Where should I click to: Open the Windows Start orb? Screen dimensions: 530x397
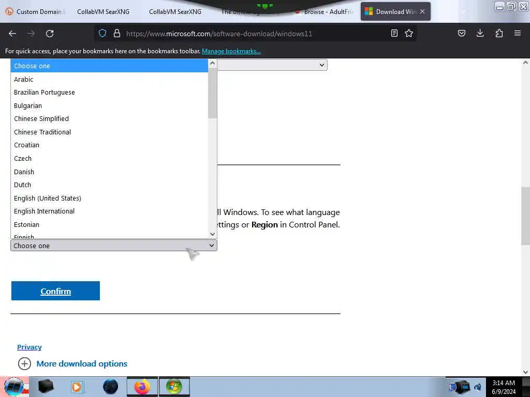click(x=14, y=387)
